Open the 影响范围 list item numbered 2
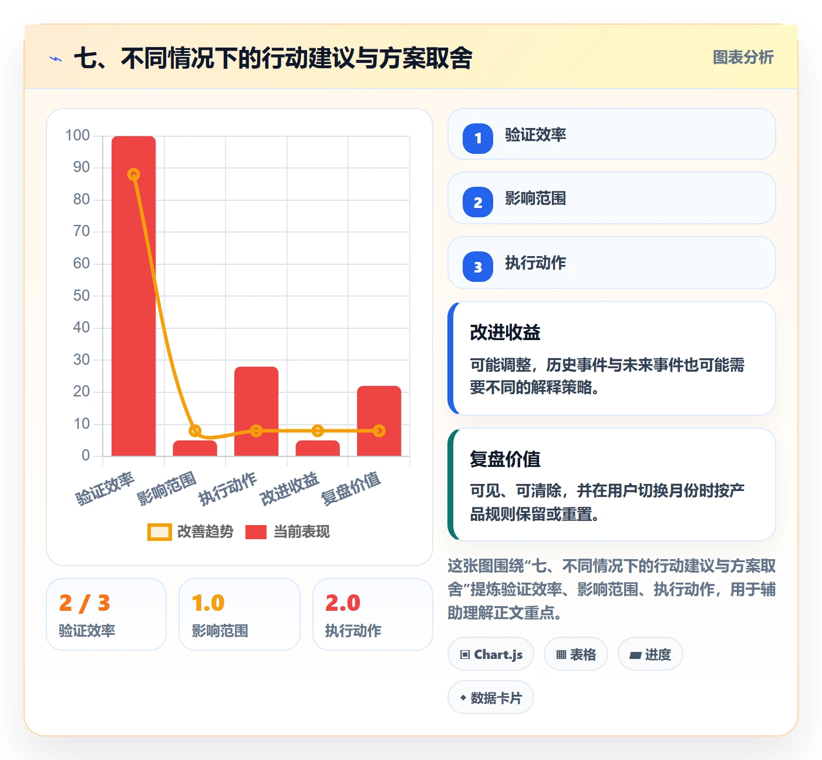Screen dimensions: 822x760 click(x=612, y=198)
